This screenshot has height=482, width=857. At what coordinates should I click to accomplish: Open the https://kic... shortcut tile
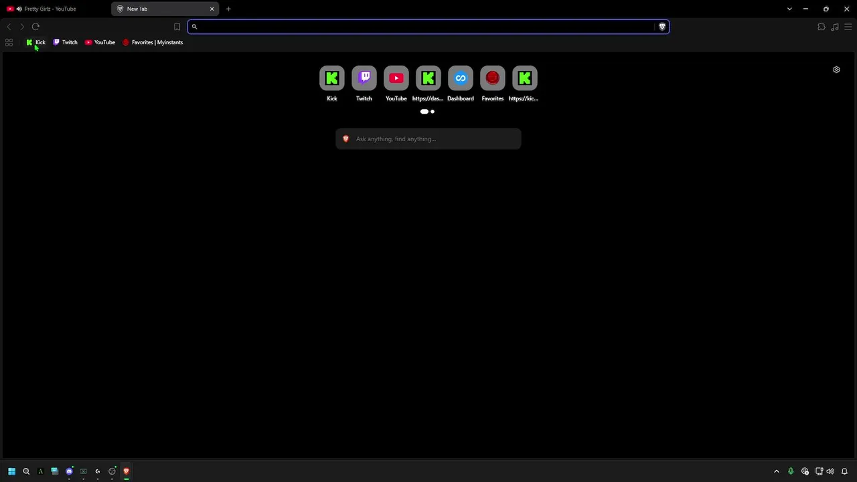point(525,78)
